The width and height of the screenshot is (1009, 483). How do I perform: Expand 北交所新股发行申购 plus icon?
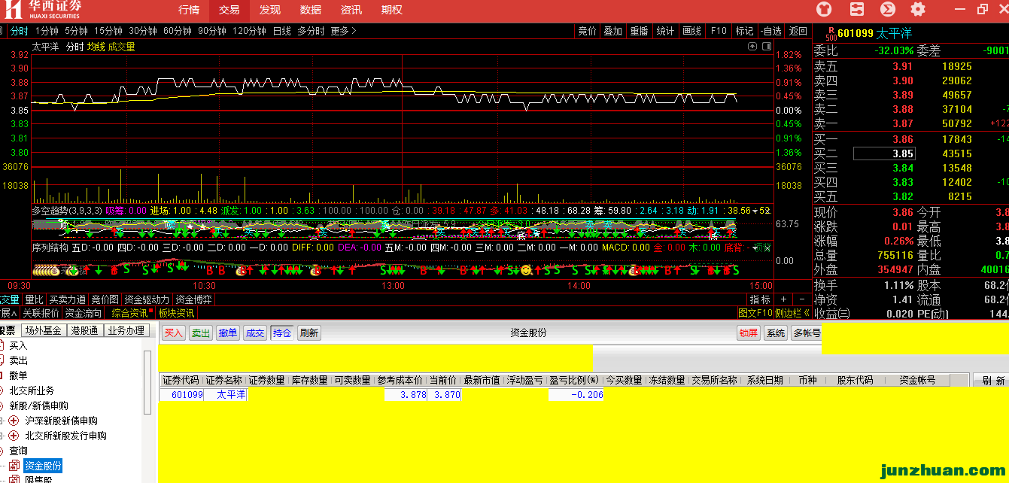pyautogui.click(x=14, y=436)
